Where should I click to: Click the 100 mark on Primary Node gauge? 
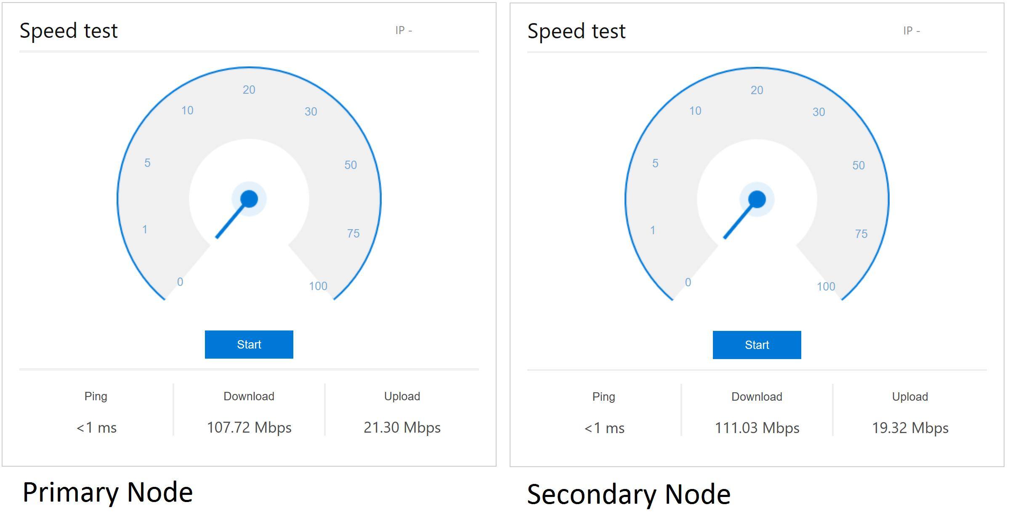(x=318, y=286)
